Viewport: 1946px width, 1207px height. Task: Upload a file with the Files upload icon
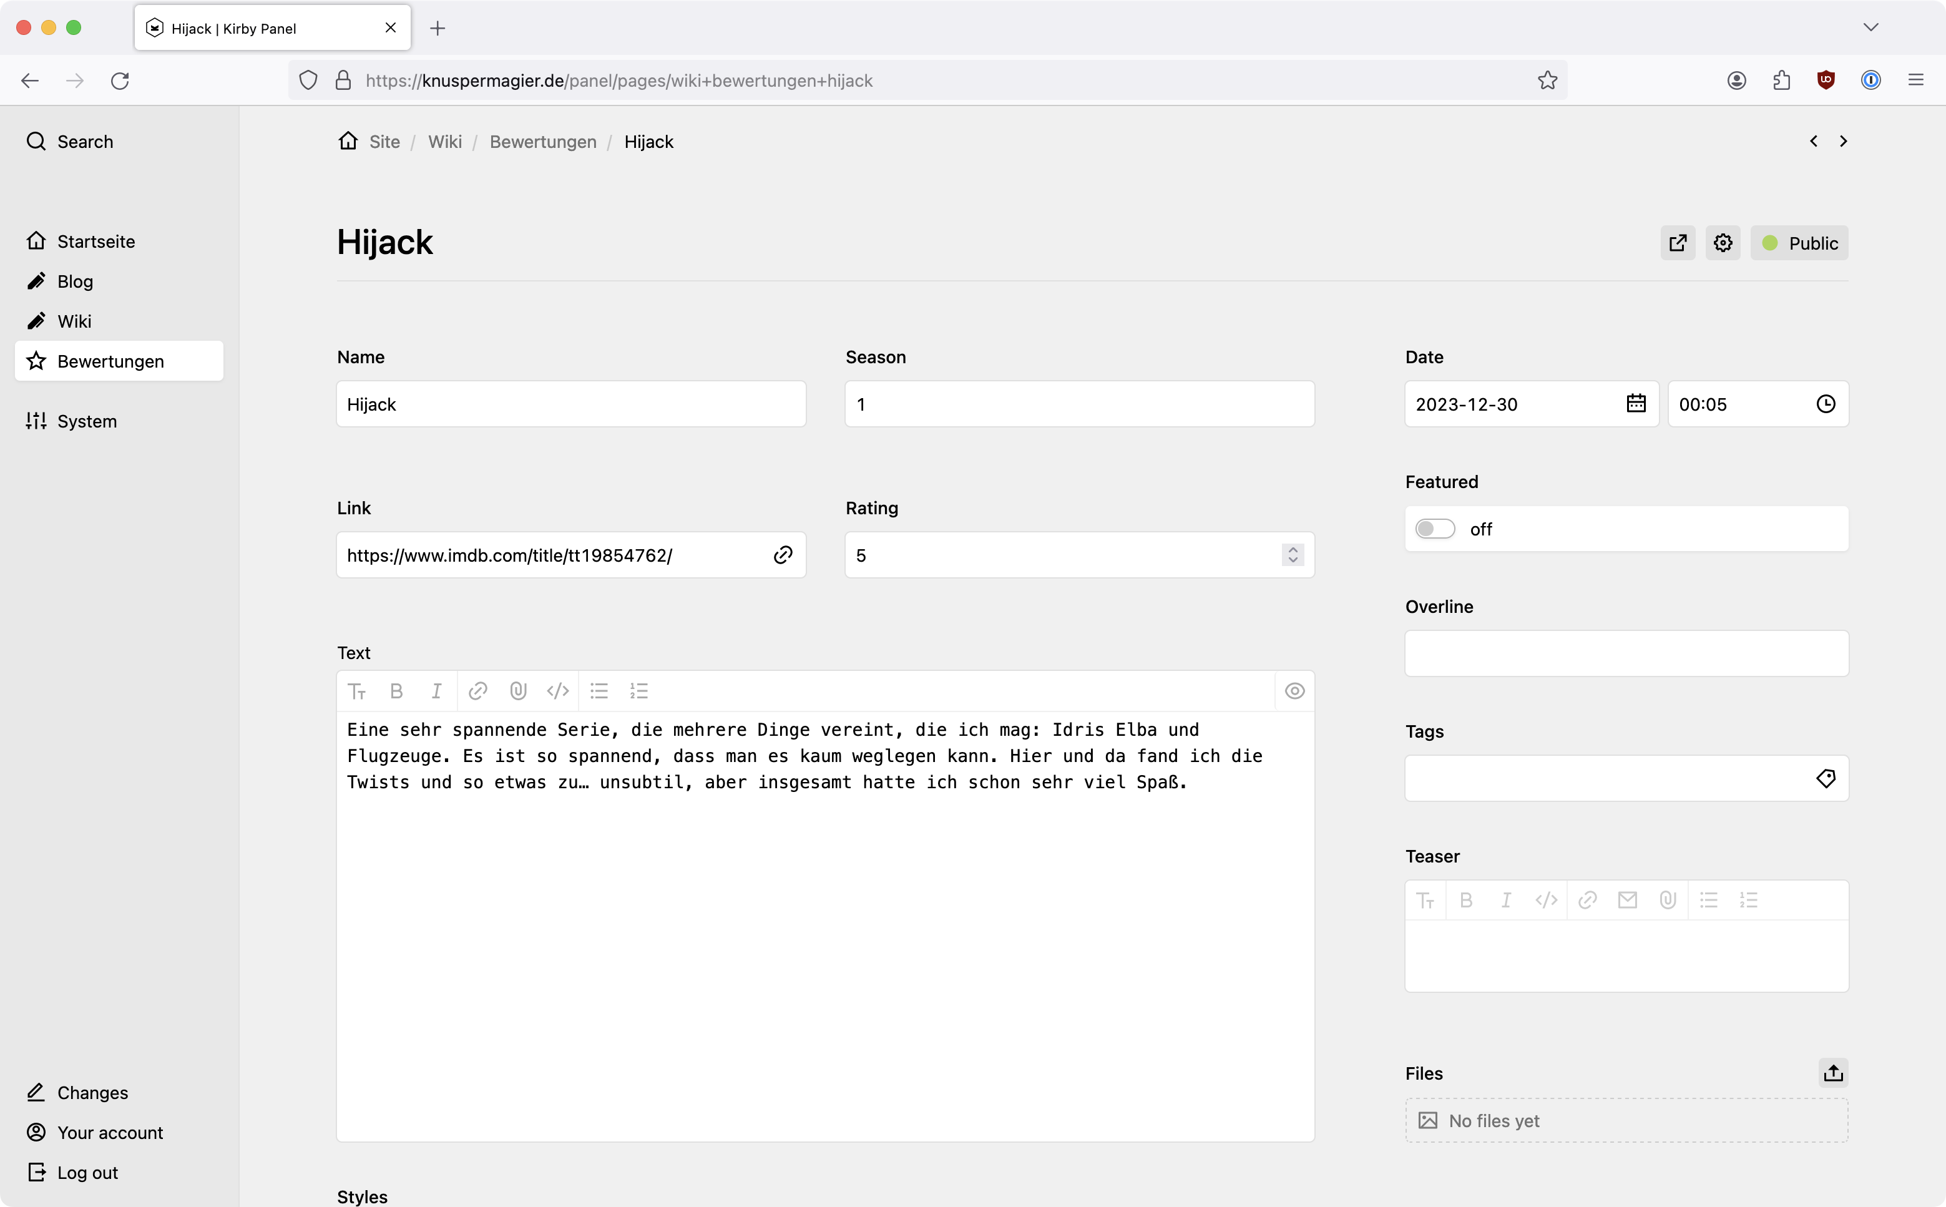coord(1832,1073)
